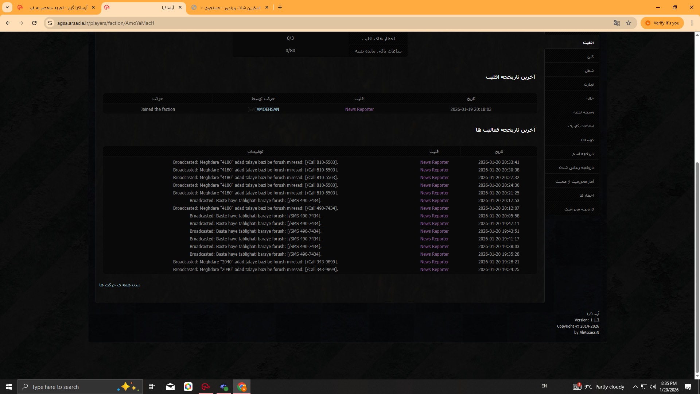The width and height of the screenshot is (700, 394).
Task: Go back to previous page
Action: (x=8, y=23)
